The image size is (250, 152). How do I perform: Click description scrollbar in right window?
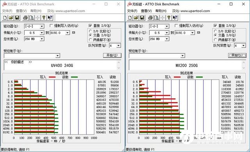click(x=244, y=65)
